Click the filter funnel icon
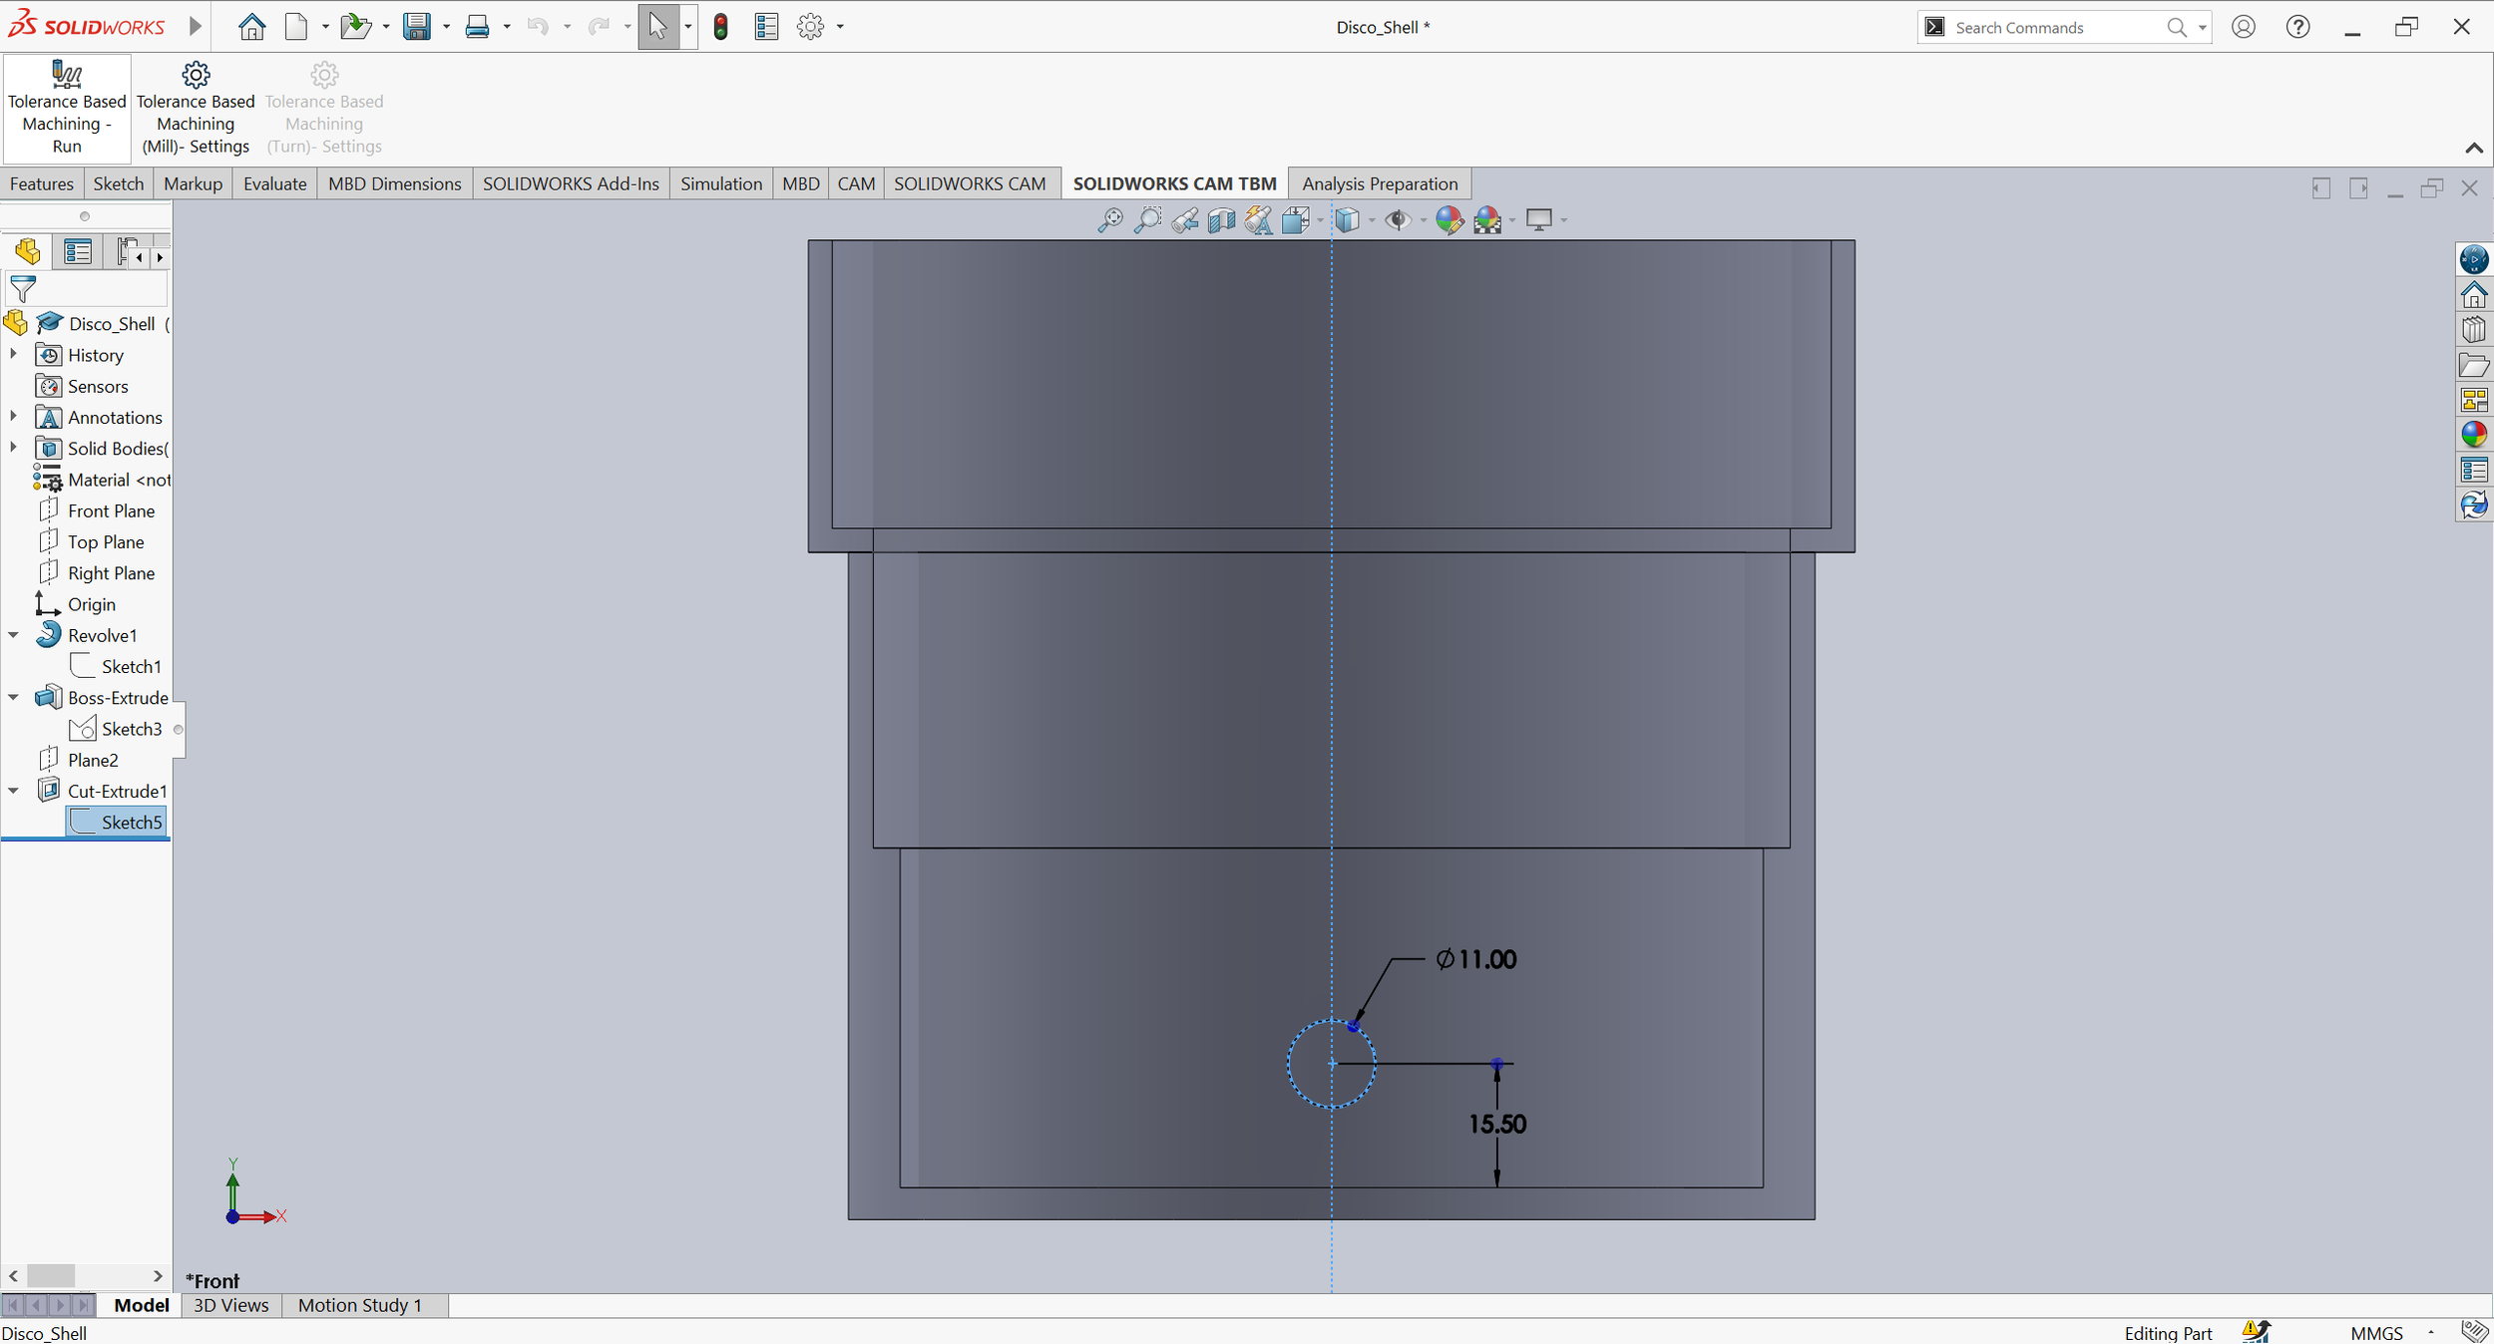Viewport: 2494px width, 1344px height. tap(23, 289)
